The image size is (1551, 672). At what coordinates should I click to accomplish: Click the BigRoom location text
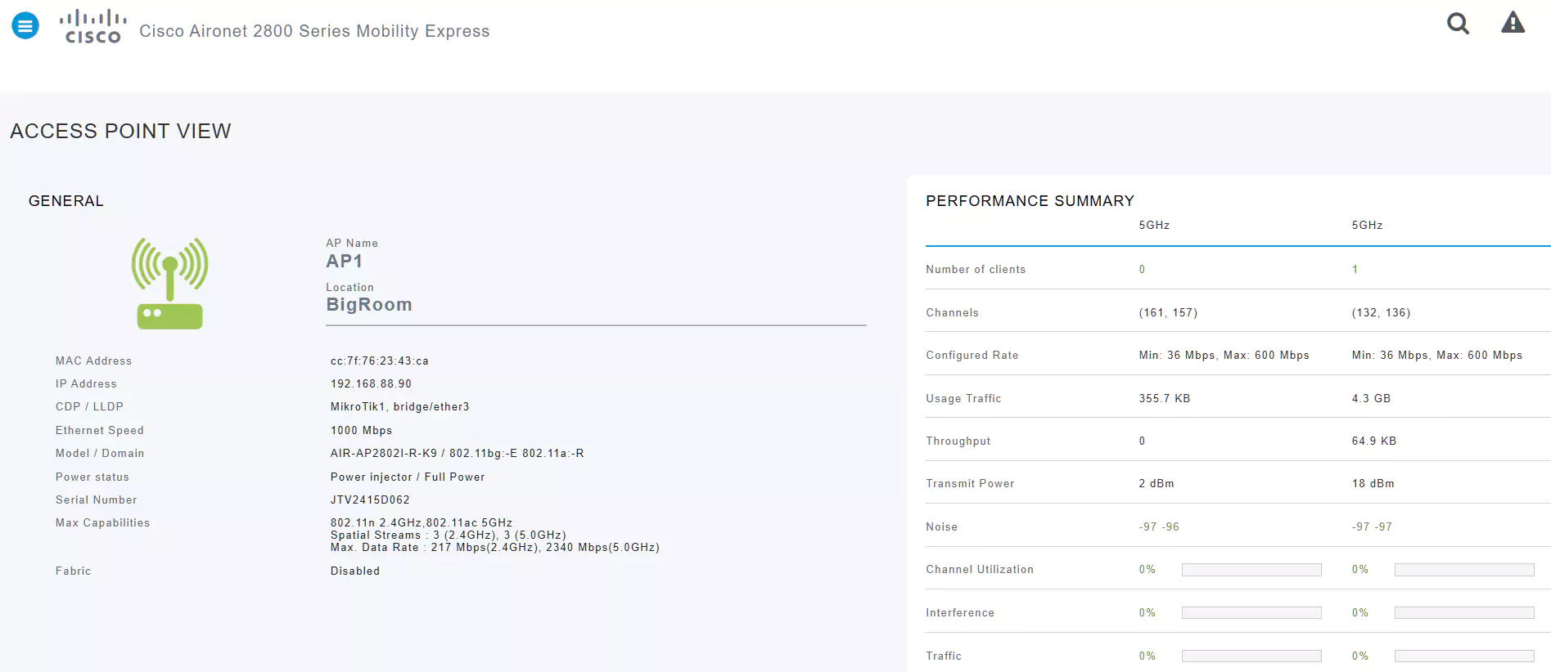369,305
